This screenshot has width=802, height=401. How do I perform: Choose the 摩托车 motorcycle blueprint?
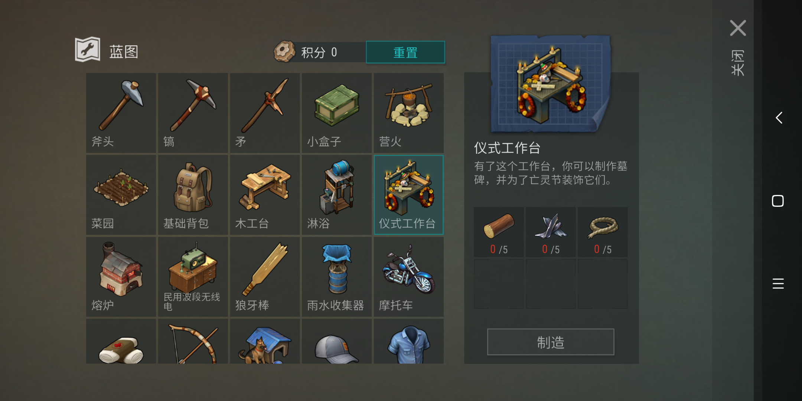coord(409,277)
